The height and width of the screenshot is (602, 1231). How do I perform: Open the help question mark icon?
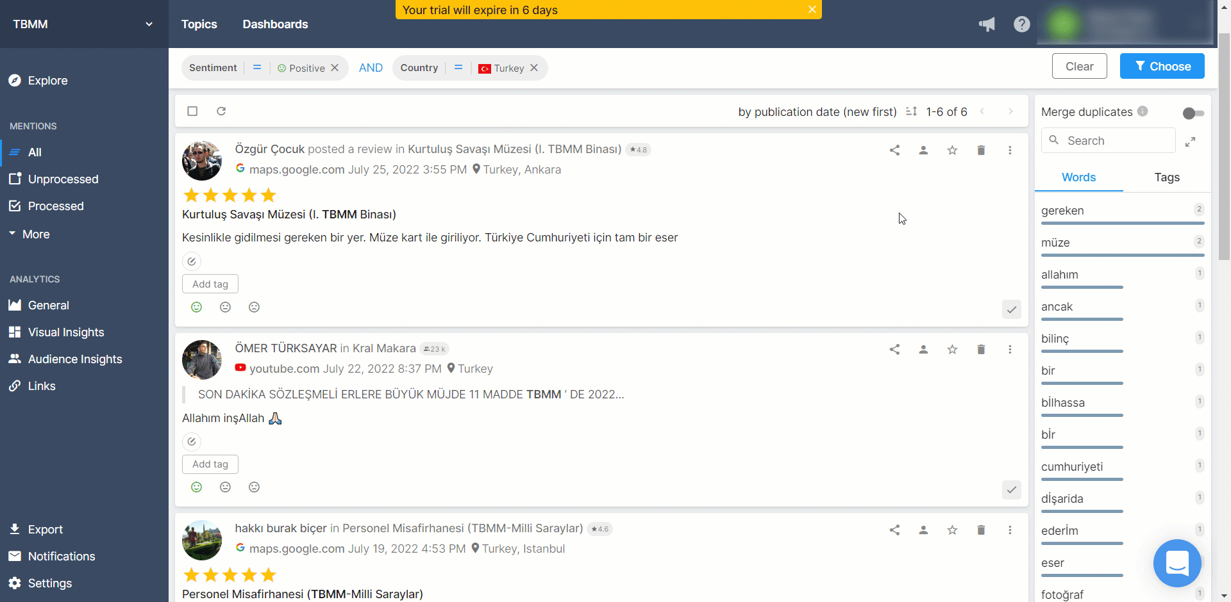coord(1022,24)
